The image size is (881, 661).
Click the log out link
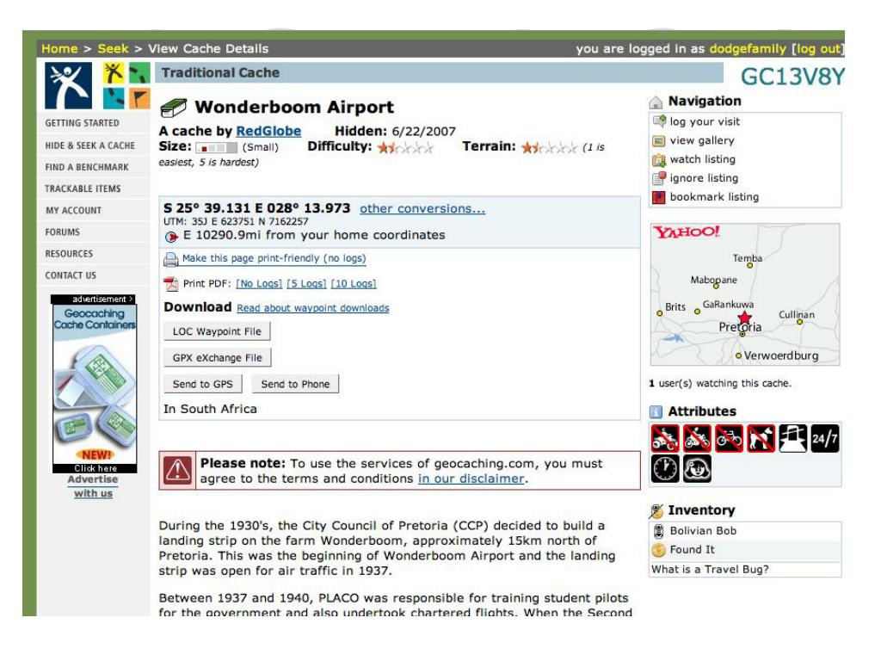(x=819, y=49)
